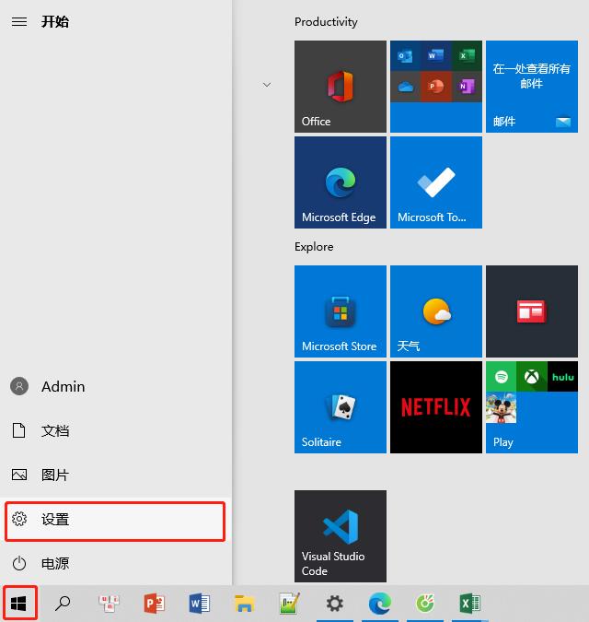The height and width of the screenshot is (622, 589).
Task: Open the chart notepad app in taskbar
Action: tap(289, 604)
